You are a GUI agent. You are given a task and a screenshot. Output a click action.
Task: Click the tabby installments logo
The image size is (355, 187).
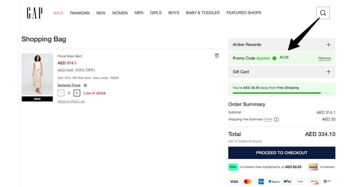pyautogui.click(x=233, y=167)
